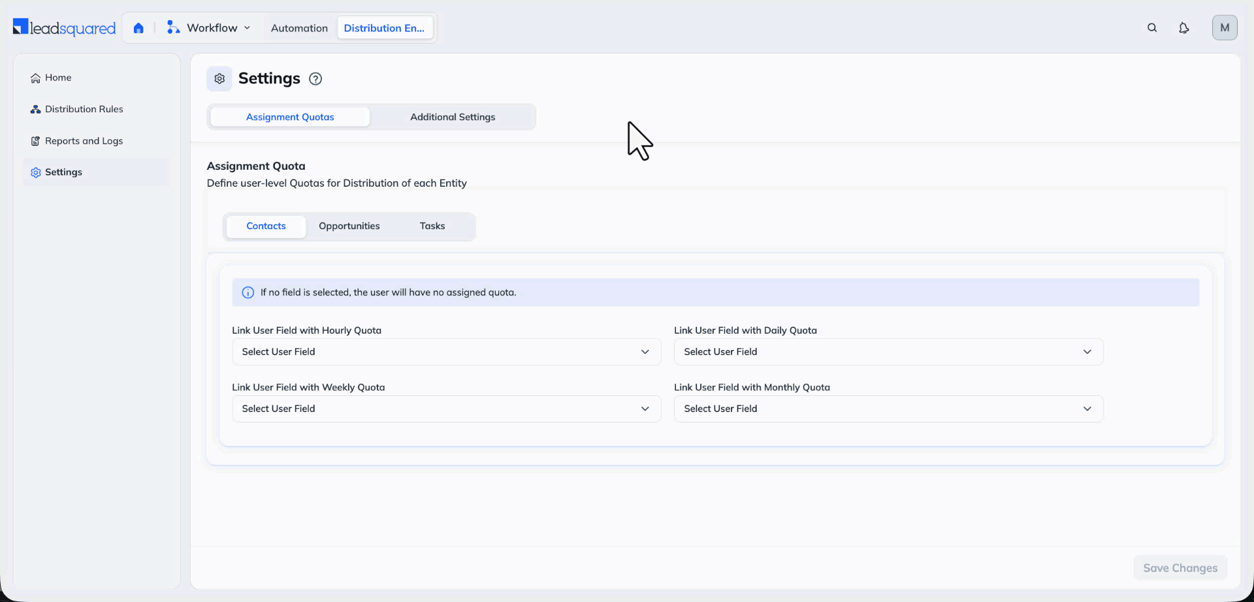
Task: Open the M user avatar menu
Action: click(x=1225, y=27)
